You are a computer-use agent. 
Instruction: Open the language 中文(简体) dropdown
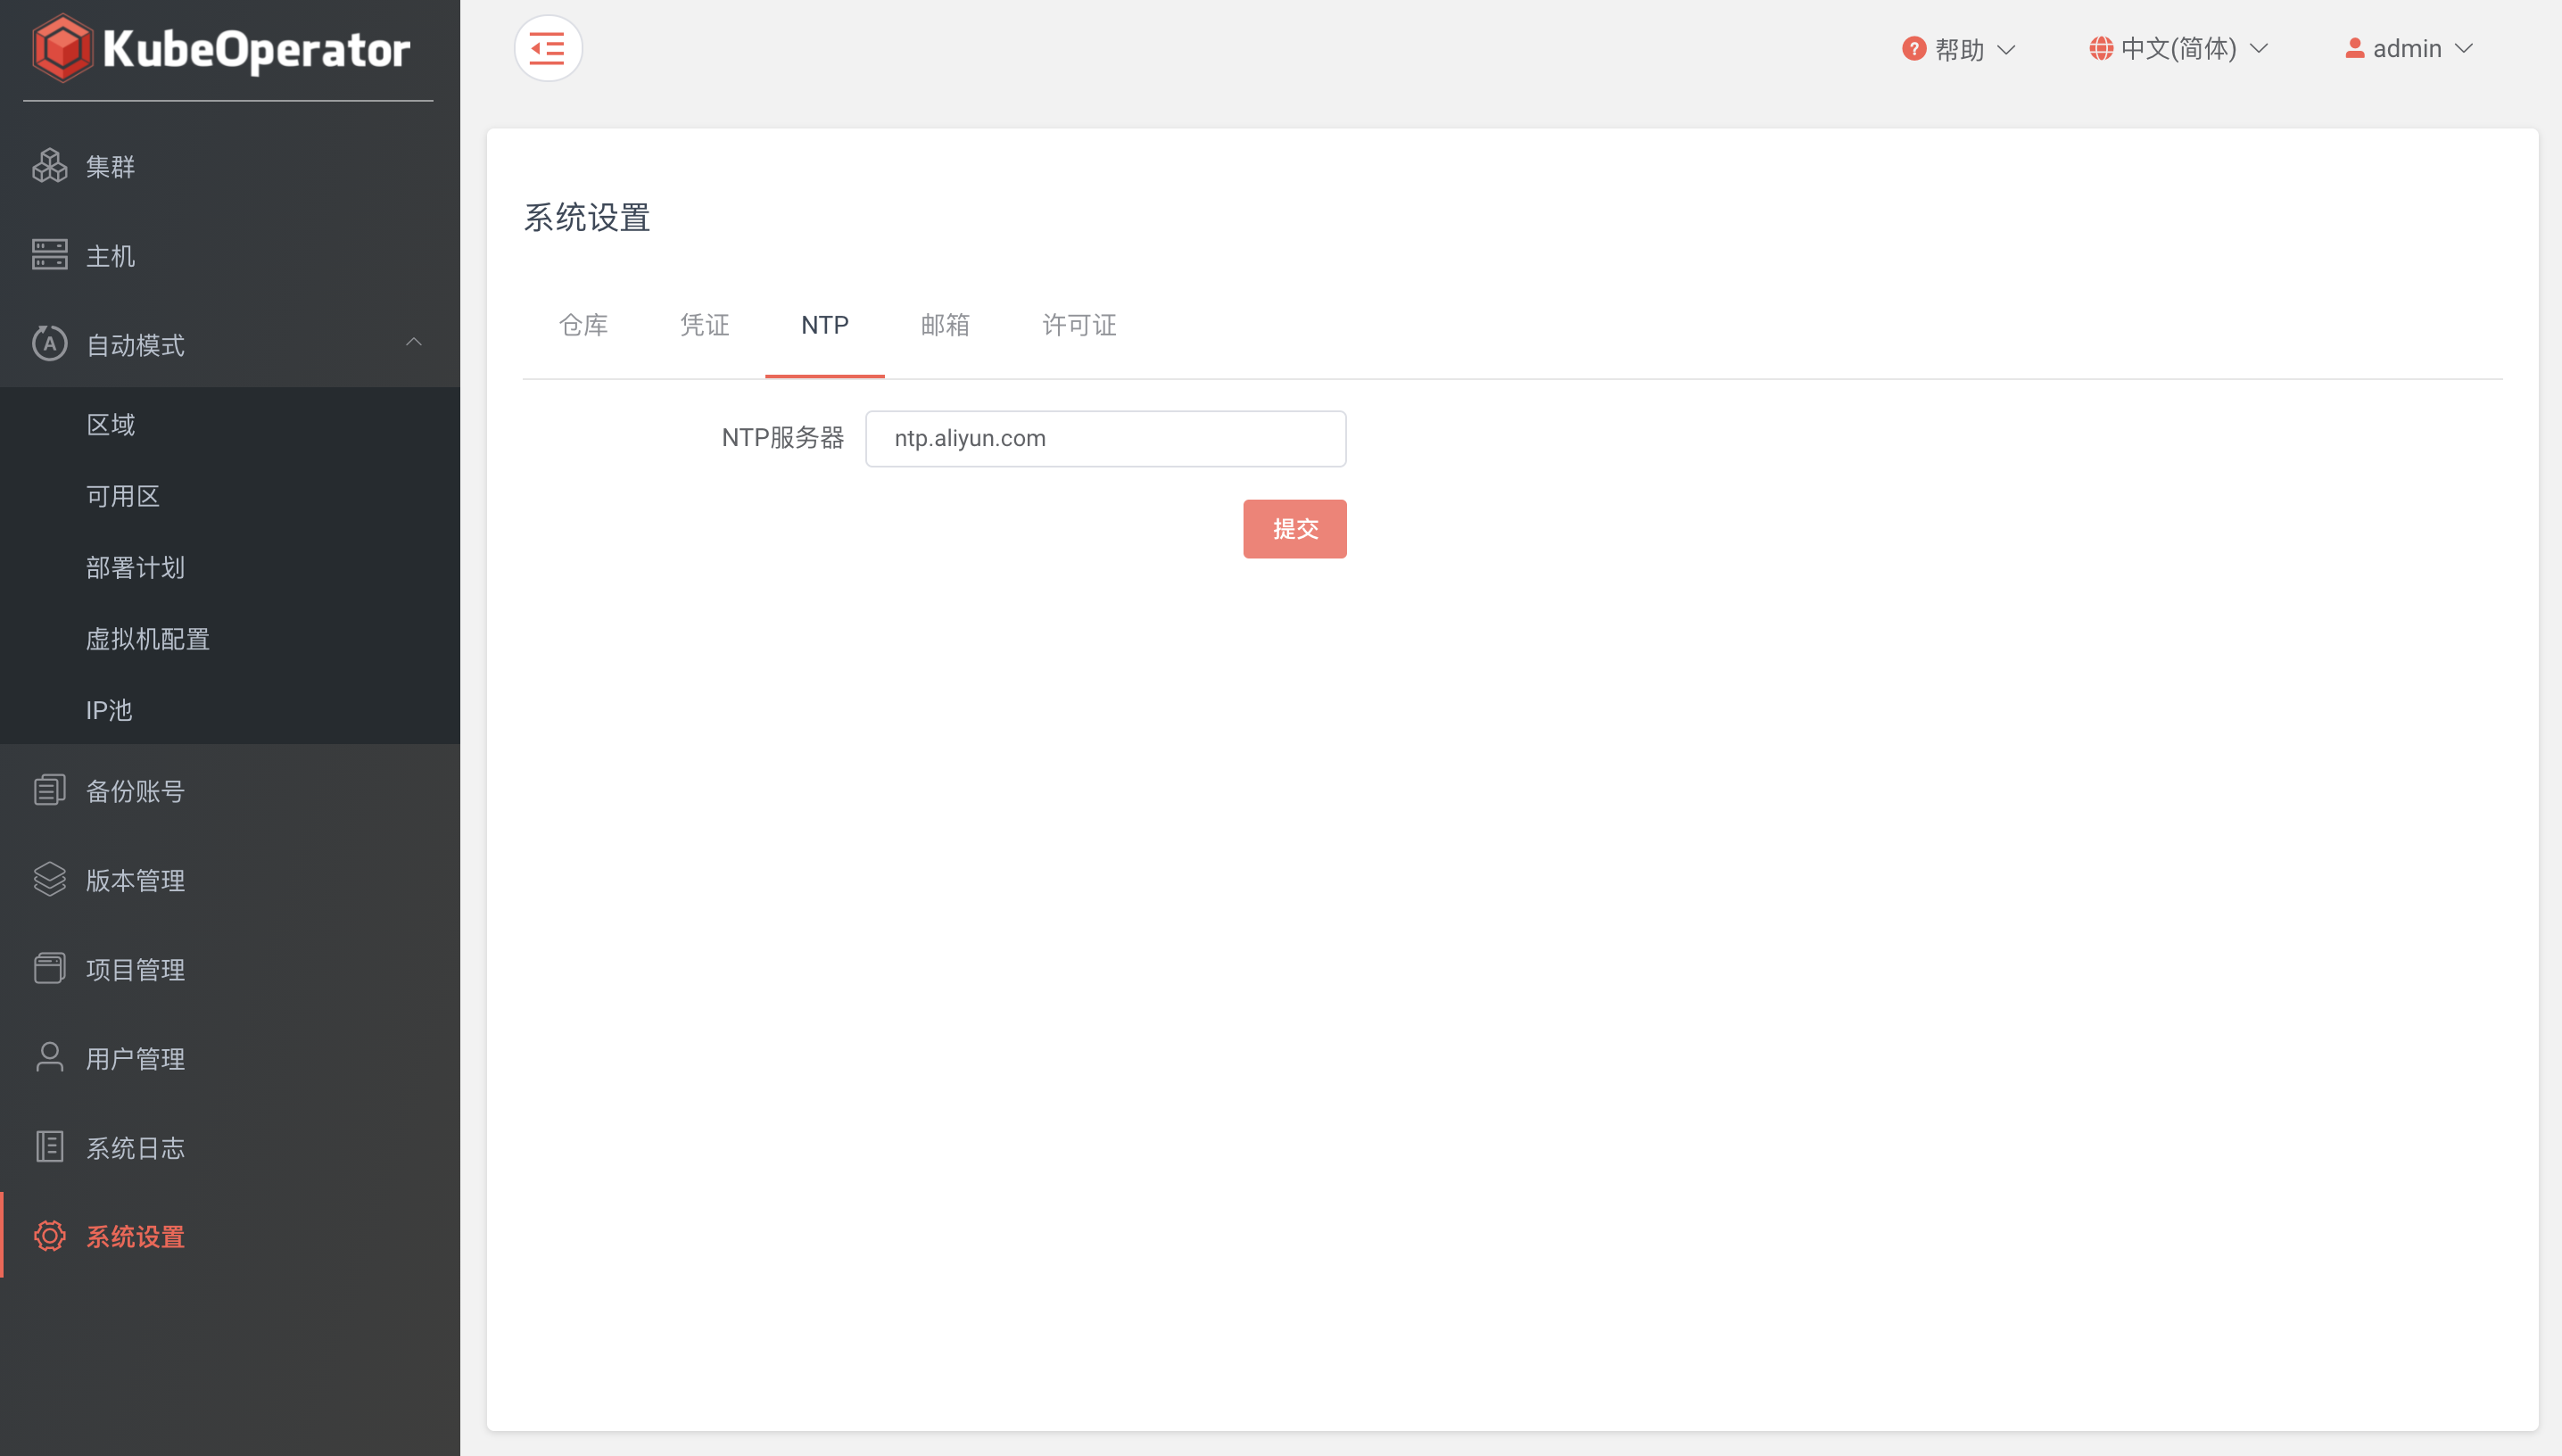tap(2178, 49)
